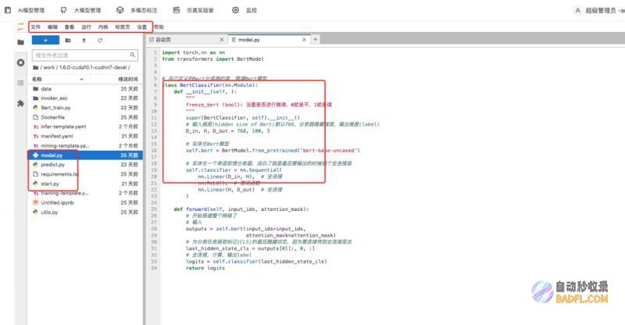625x325 pixels.
Task: Click the upload files icon
Action: point(84,41)
